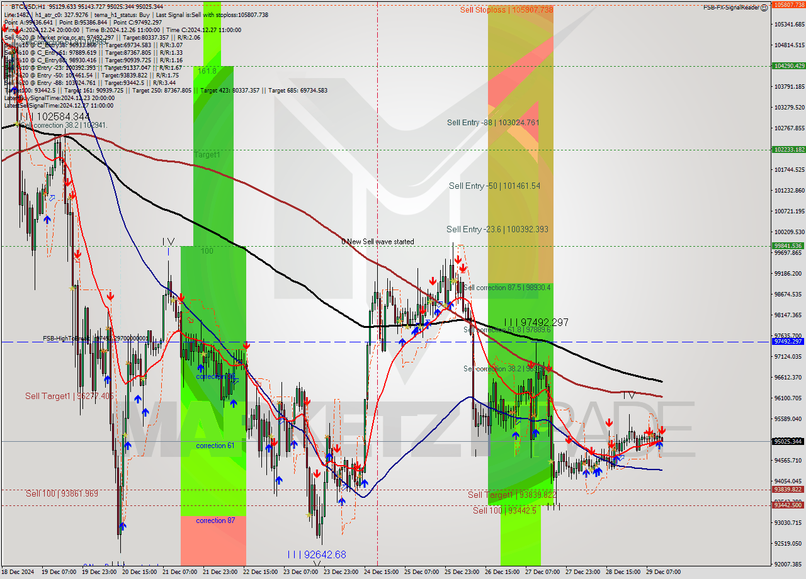Select the 'Sell Entry -88 | 103024.761' label
Screen dimensions: 806x579
click(x=493, y=122)
